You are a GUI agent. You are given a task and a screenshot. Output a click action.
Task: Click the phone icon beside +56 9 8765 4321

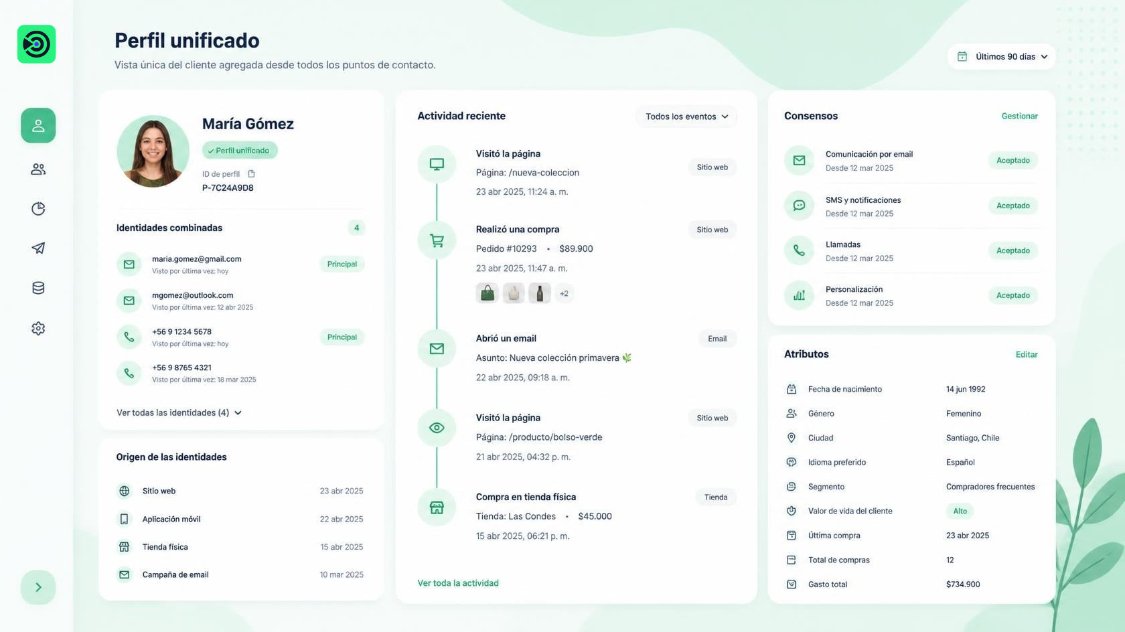coord(129,373)
